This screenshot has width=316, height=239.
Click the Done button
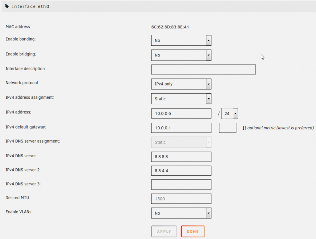(x=193, y=231)
